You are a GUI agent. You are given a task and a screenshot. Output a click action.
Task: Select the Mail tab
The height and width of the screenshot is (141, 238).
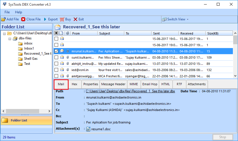pos(61,84)
